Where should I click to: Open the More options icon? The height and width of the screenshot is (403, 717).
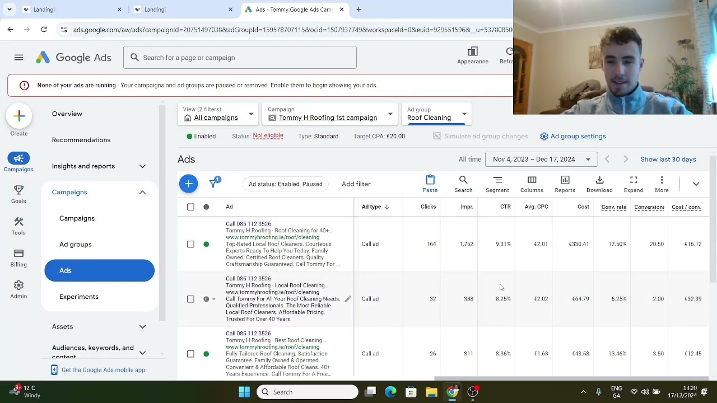point(662,184)
